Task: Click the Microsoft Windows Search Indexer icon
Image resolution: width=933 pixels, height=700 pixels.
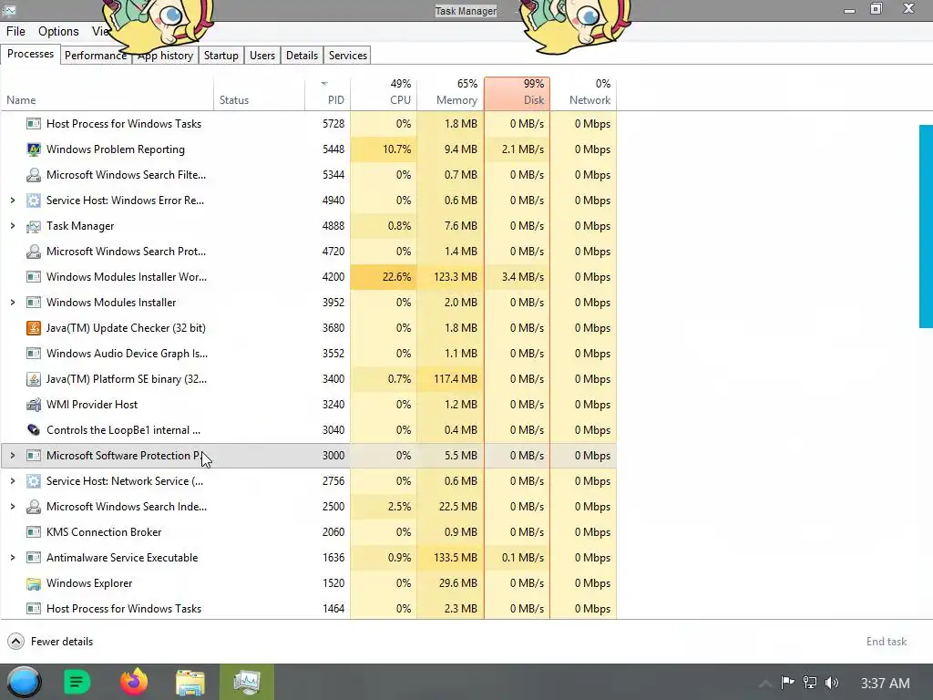Action: [34, 507]
